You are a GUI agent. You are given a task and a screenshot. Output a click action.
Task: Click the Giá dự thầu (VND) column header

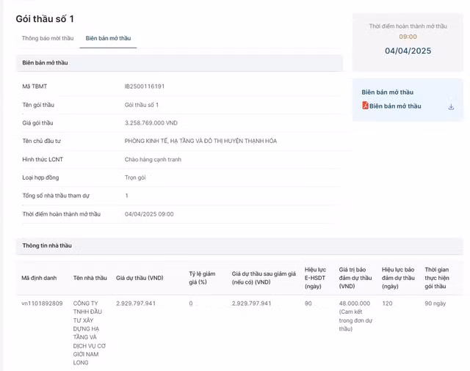[x=140, y=278]
